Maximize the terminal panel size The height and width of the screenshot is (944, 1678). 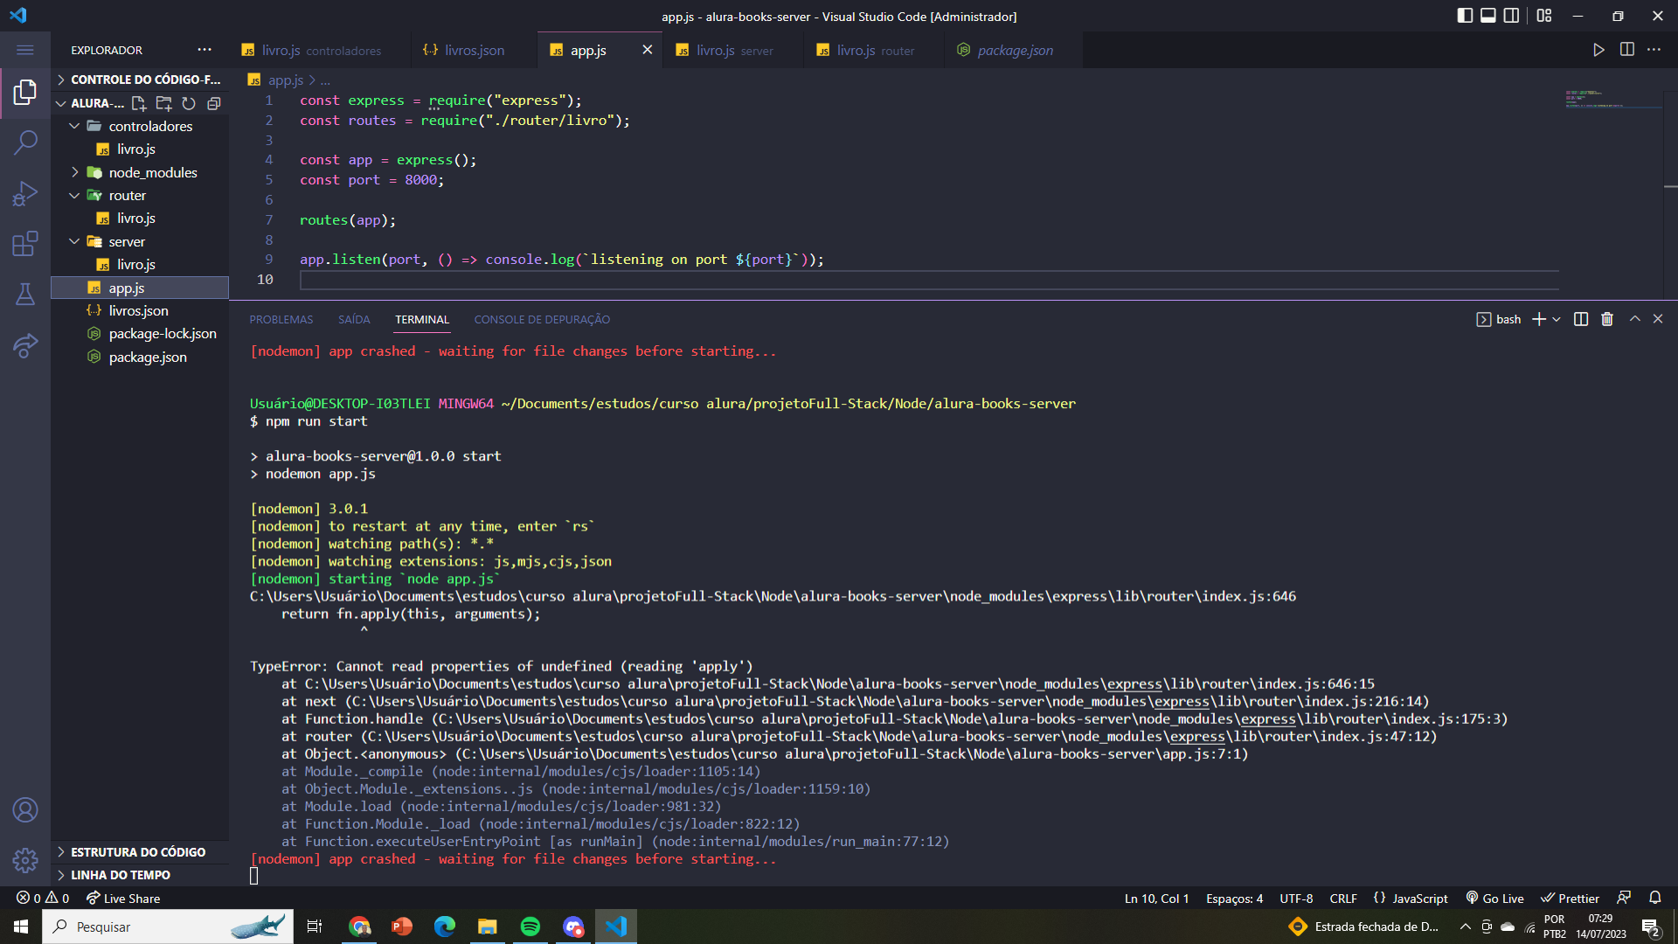click(1635, 319)
